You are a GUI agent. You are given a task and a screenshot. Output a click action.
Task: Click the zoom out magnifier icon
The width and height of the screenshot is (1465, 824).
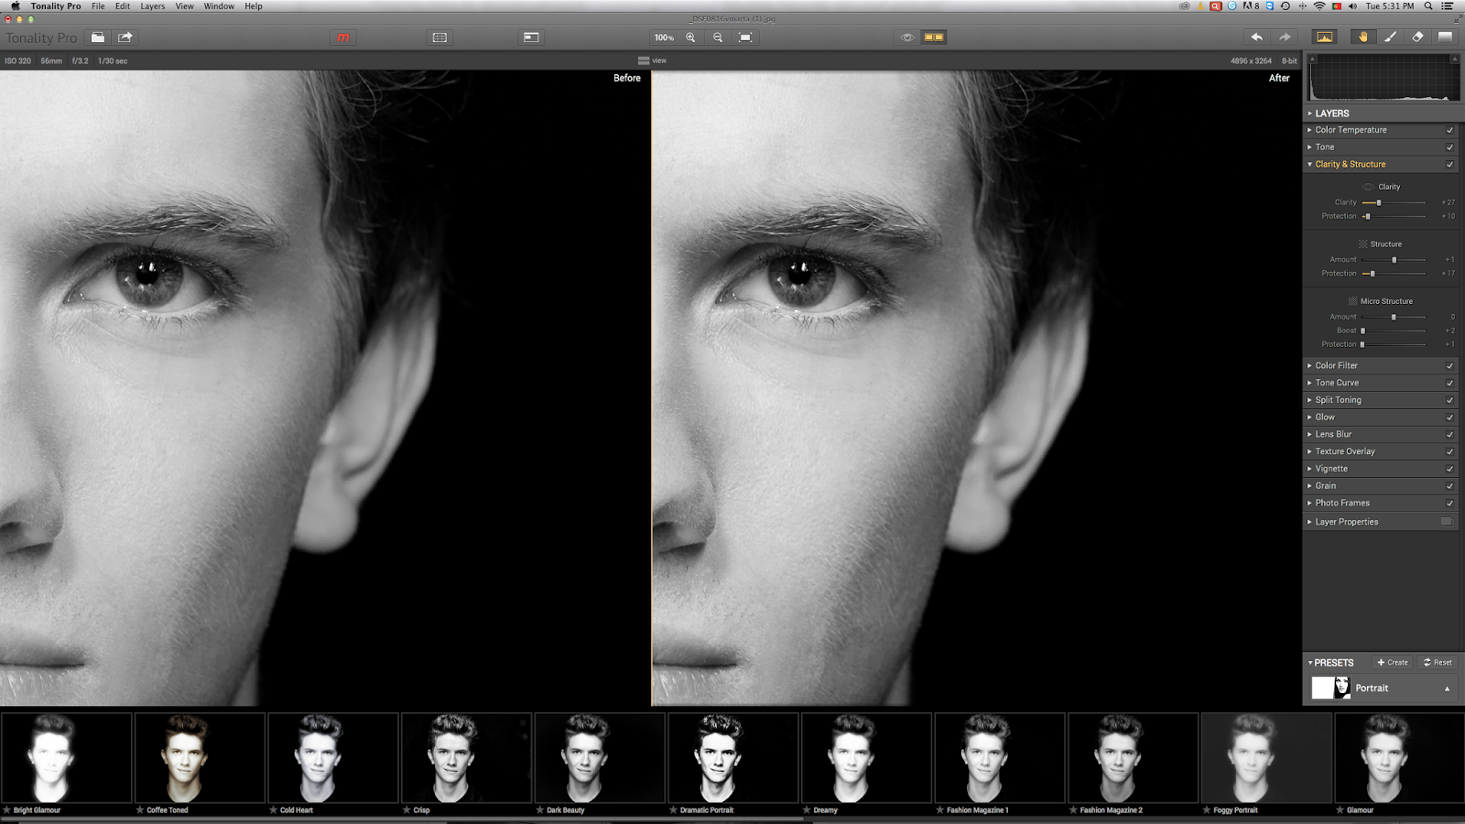pyautogui.click(x=718, y=38)
